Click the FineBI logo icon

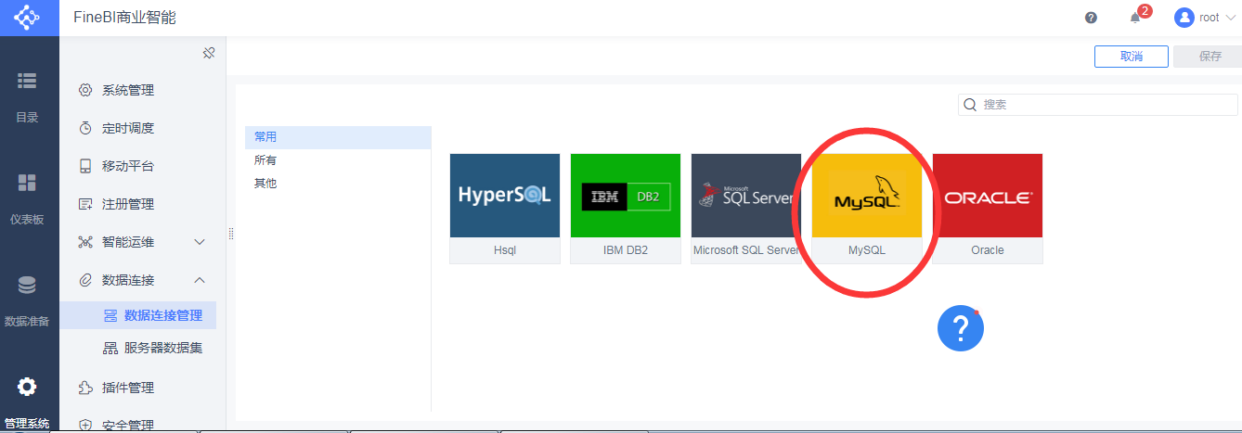pyautogui.click(x=28, y=18)
